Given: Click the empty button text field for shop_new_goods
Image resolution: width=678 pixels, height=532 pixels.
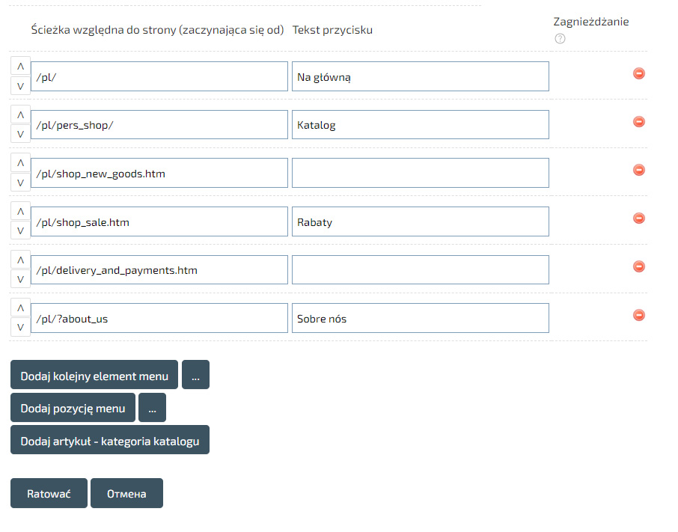Looking at the screenshot, I should (420, 173).
